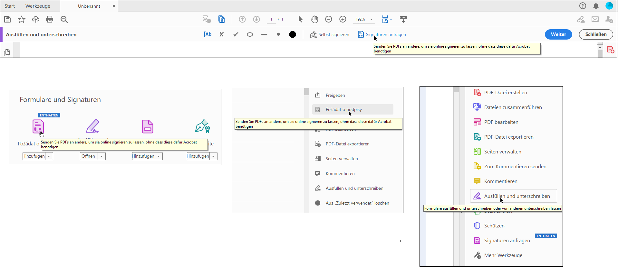Switch to the Werkzeuge tab
This screenshot has height=276, width=618.
(x=38, y=6)
